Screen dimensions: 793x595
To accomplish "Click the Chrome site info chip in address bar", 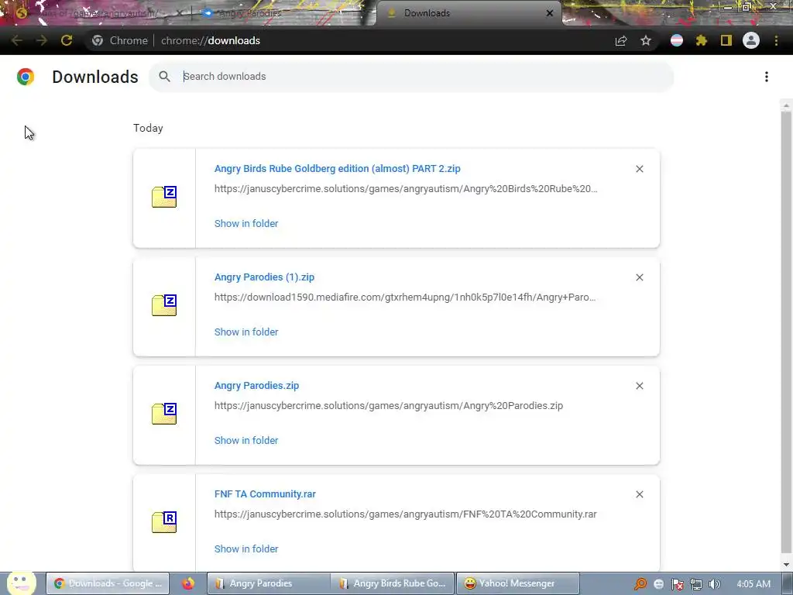I will 120,40.
